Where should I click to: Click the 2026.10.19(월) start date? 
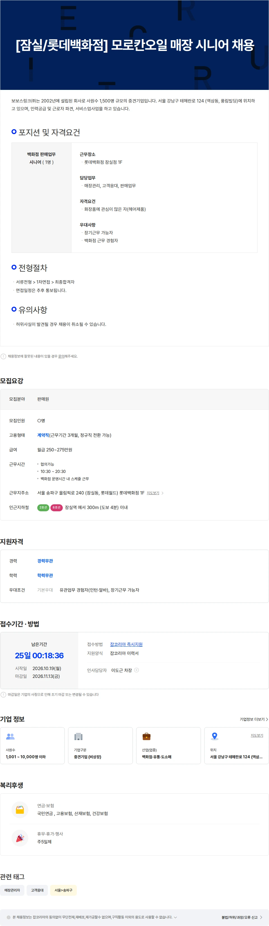pos(47,668)
